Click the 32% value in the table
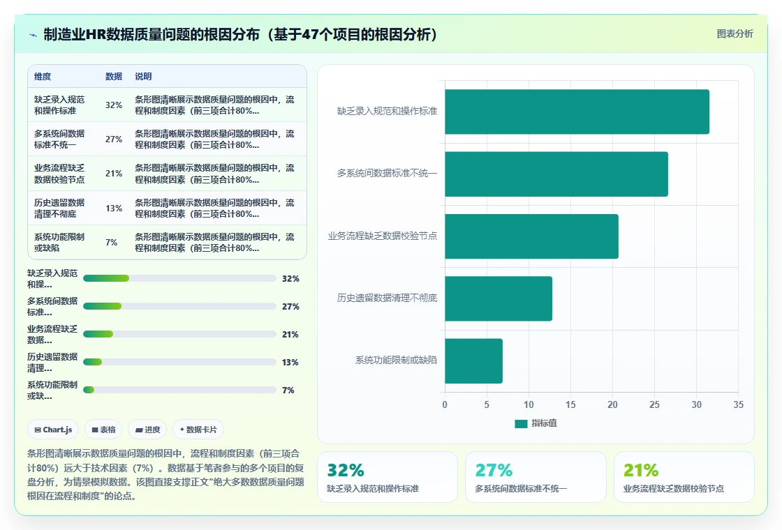 114,105
